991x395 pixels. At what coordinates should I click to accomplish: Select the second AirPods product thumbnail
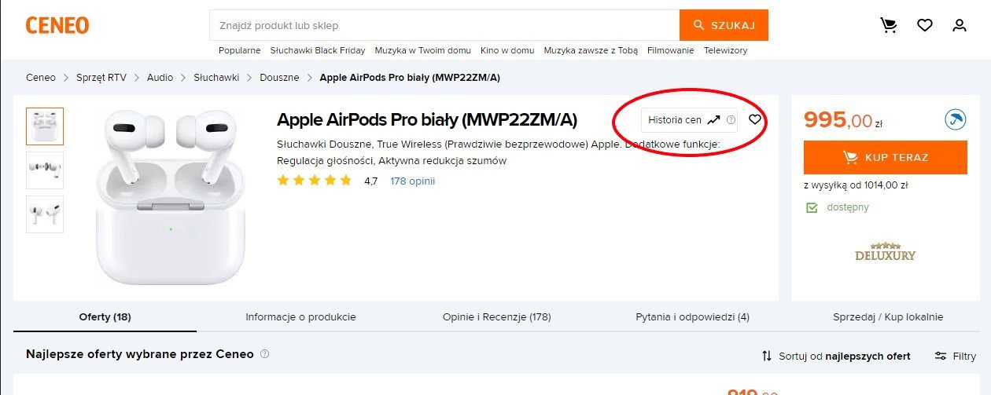coord(45,170)
